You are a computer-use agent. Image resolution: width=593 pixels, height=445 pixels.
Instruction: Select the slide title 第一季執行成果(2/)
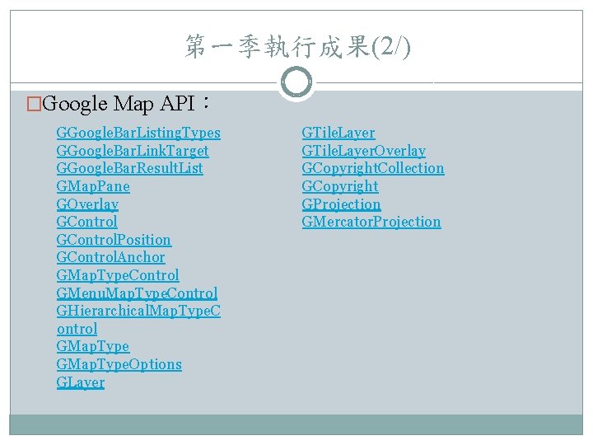[297, 46]
